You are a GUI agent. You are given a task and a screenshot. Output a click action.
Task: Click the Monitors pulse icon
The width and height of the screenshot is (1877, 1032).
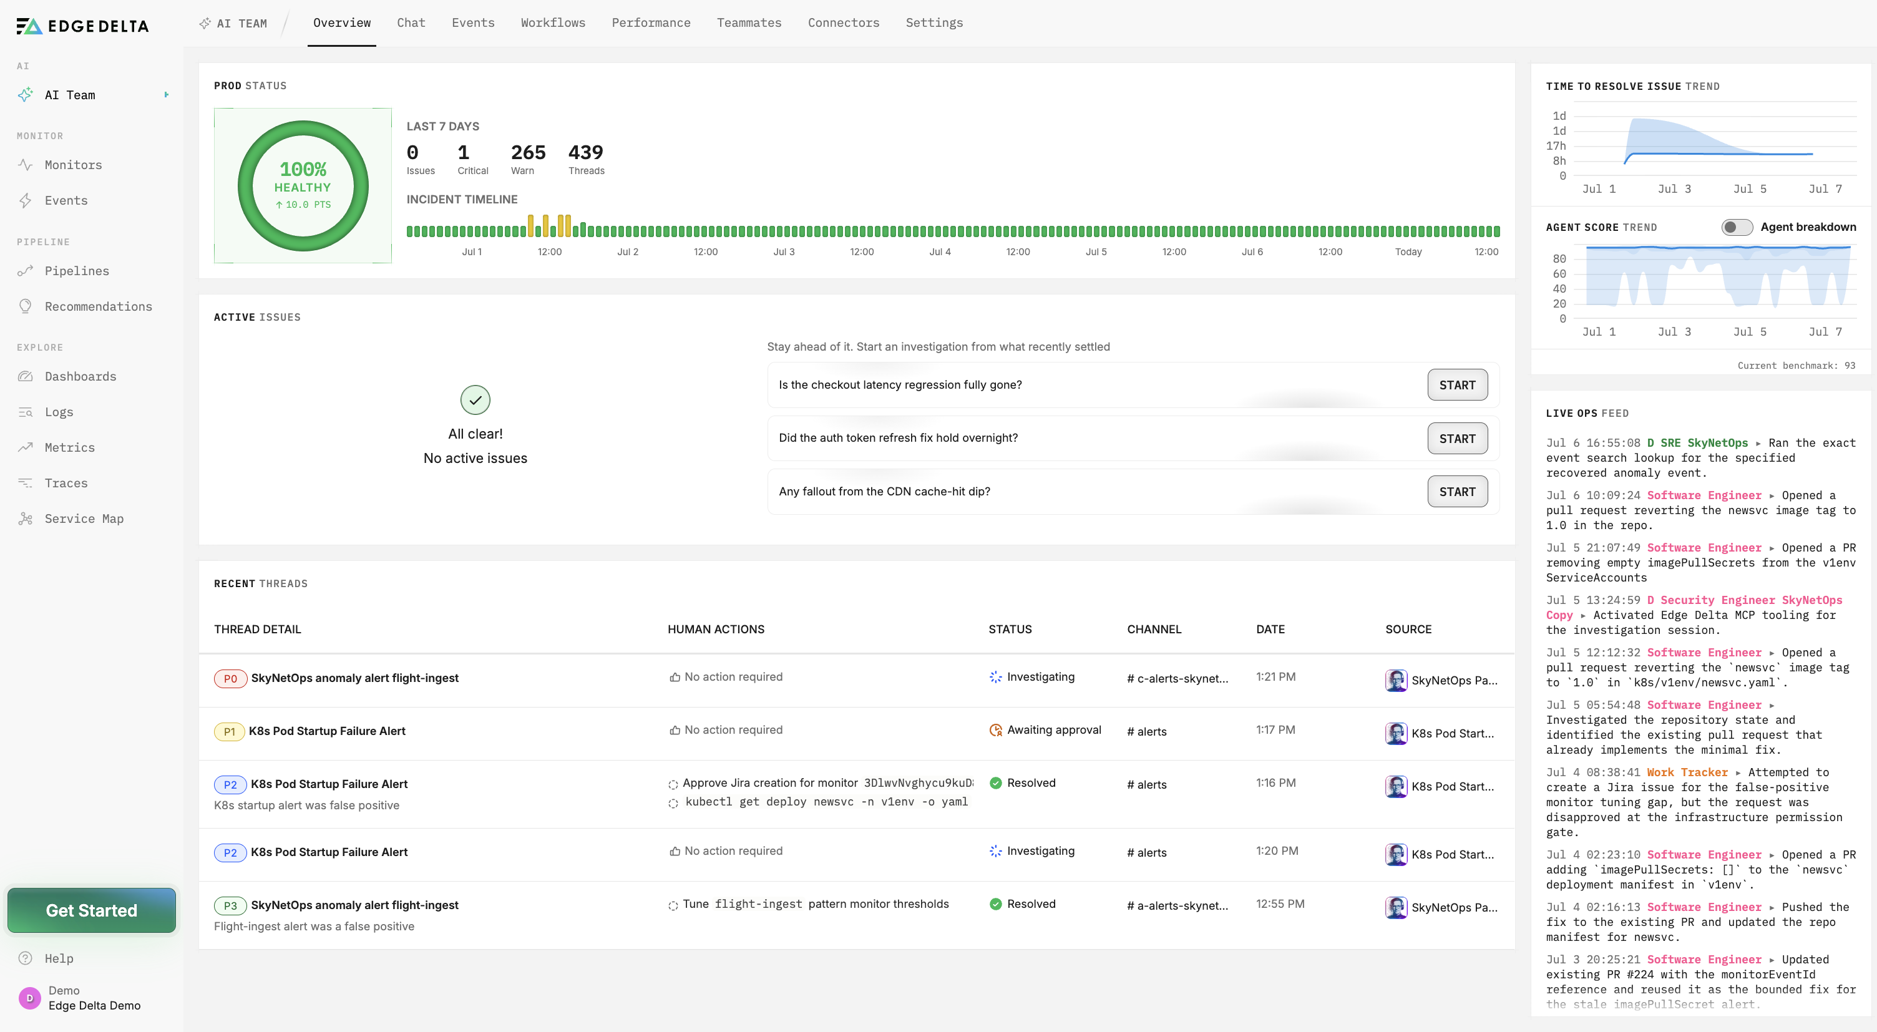click(26, 165)
